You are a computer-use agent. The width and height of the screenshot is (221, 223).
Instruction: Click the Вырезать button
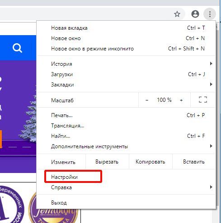[107, 162]
